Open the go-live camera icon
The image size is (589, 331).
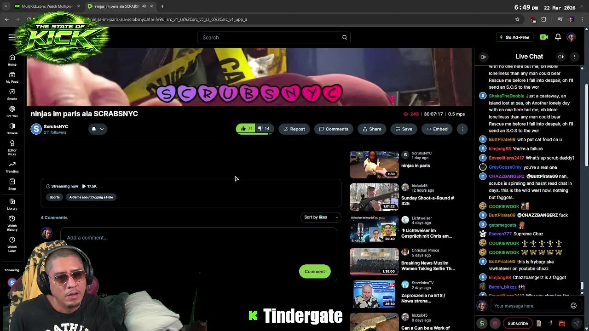pyautogui.click(x=543, y=37)
